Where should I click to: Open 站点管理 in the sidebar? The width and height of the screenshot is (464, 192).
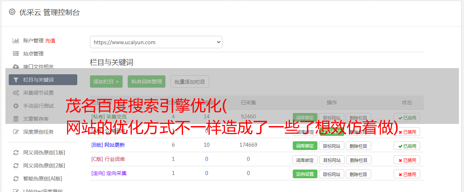33,54
